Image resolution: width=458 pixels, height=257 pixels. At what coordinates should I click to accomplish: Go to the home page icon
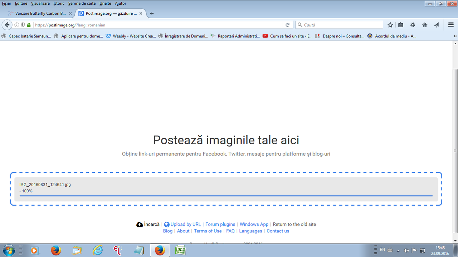(425, 25)
